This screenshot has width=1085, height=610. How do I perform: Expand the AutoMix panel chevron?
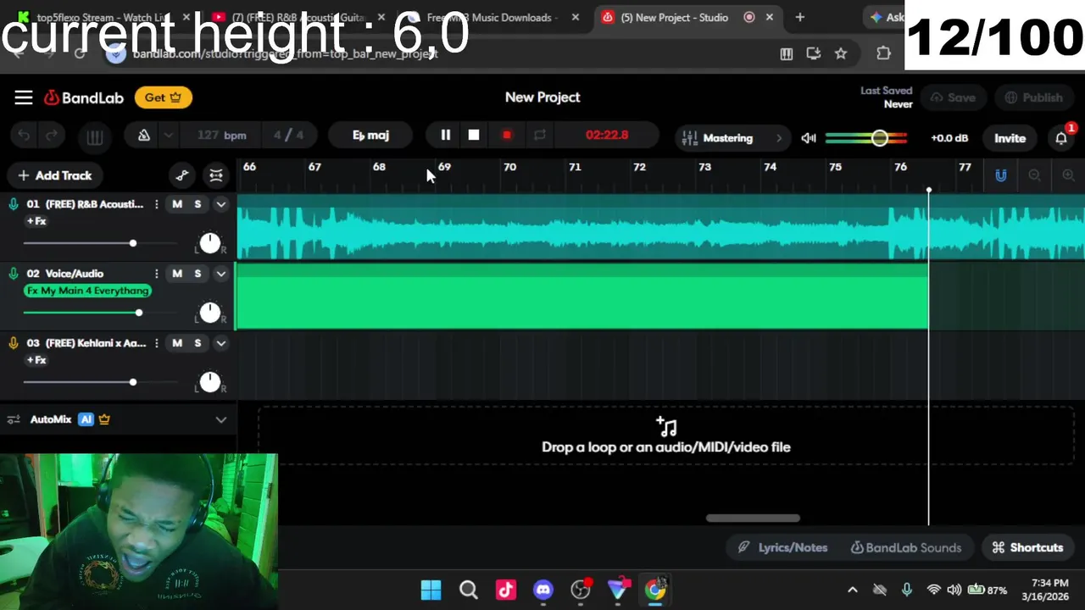[220, 419]
